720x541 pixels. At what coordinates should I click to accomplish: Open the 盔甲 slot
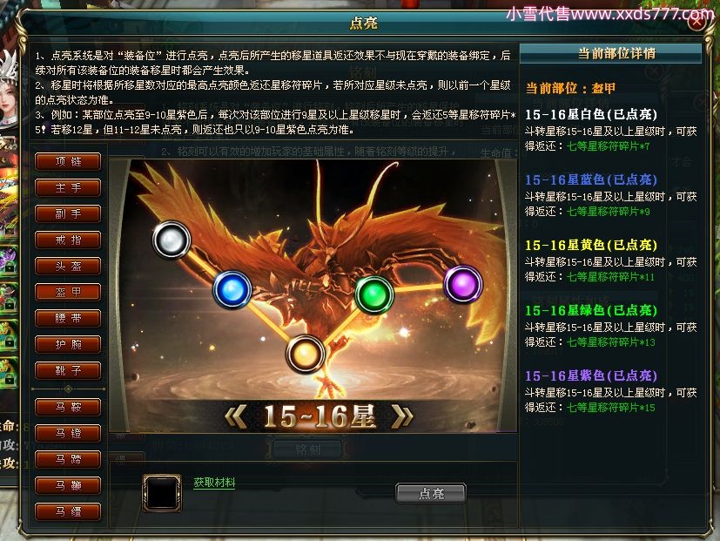[68, 292]
